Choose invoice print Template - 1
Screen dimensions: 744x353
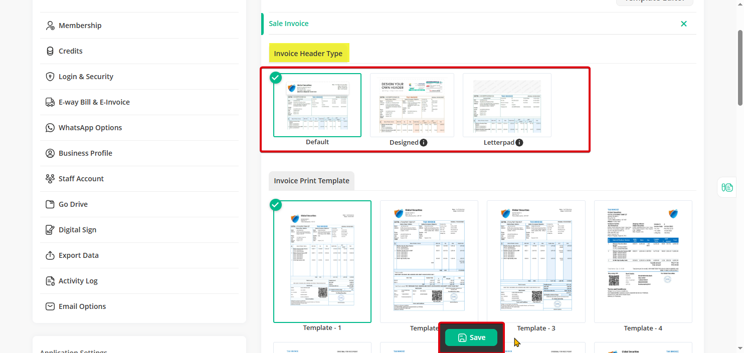click(x=322, y=261)
